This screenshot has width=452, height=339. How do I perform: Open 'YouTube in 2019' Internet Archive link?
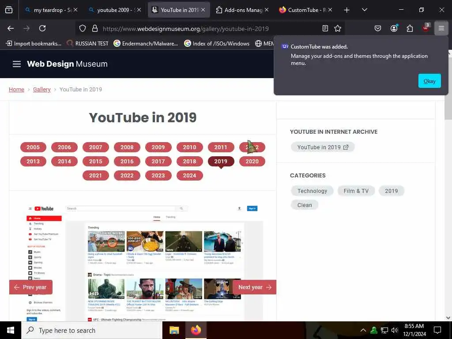(x=323, y=147)
